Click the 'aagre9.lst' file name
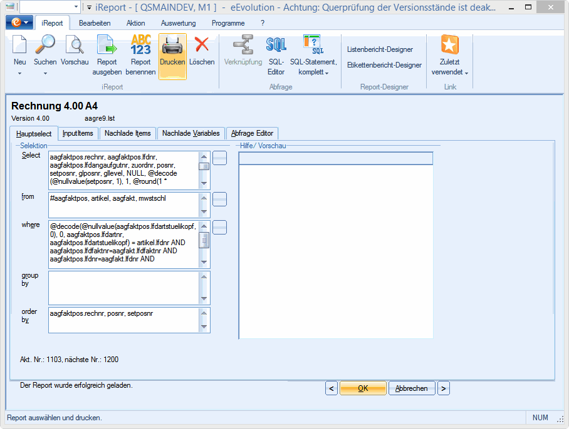This screenshot has width=569, height=429. click(x=100, y=118)
